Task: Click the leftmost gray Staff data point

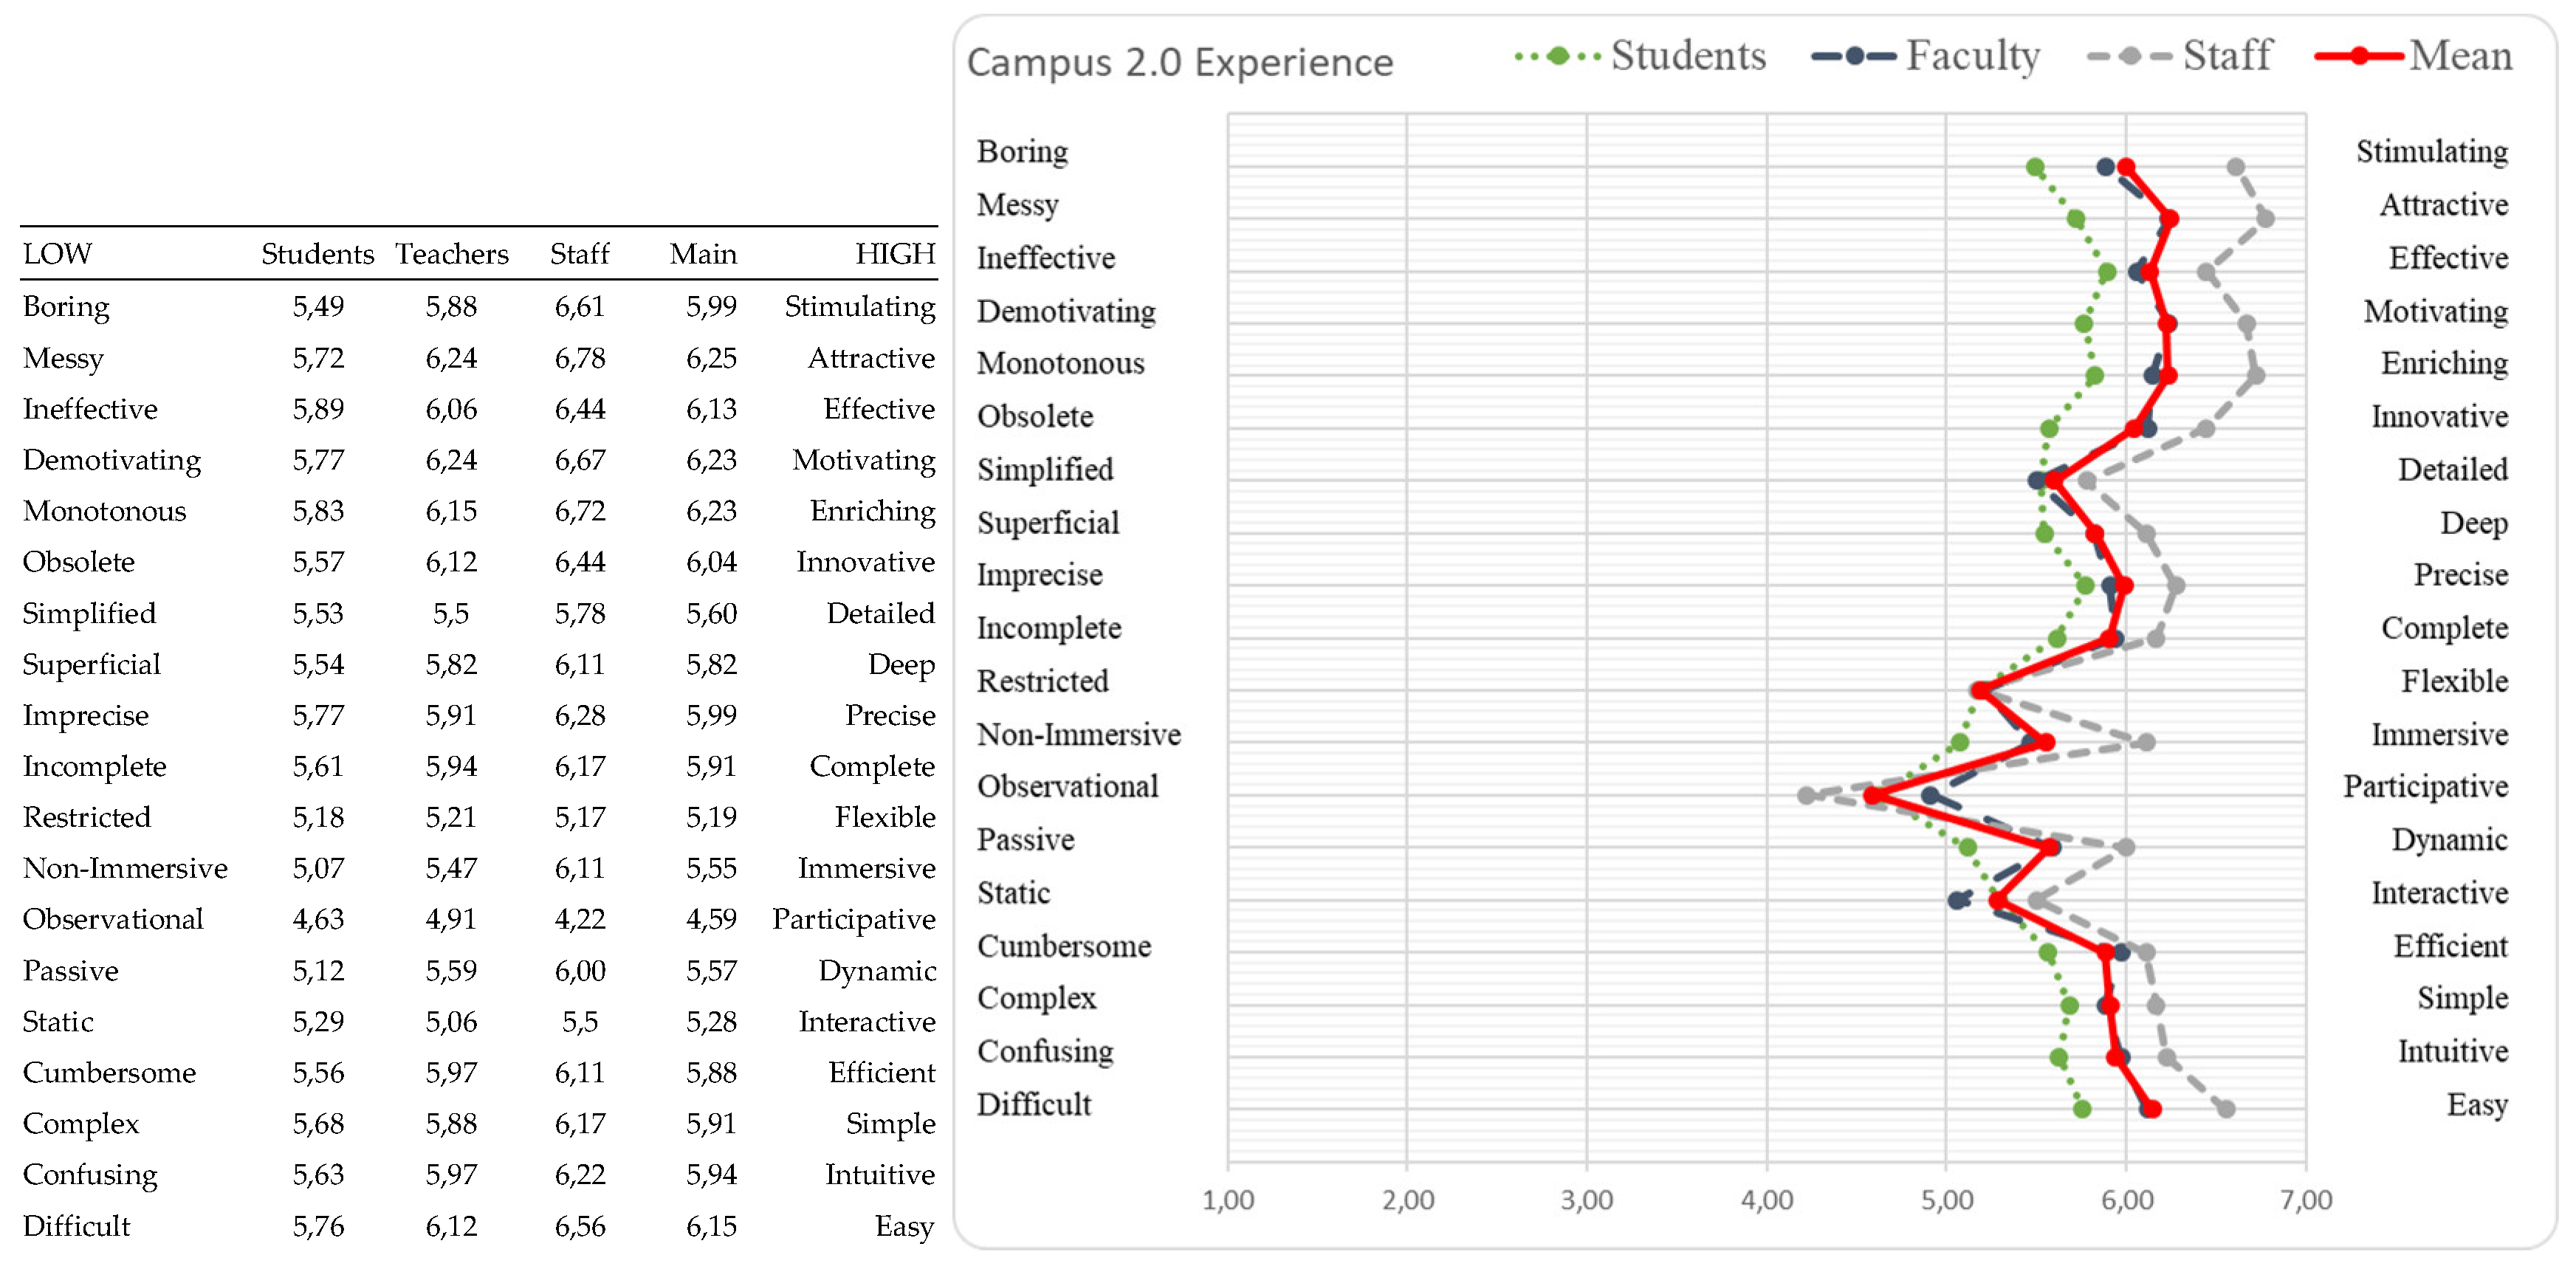Action: click(1806, 796)
